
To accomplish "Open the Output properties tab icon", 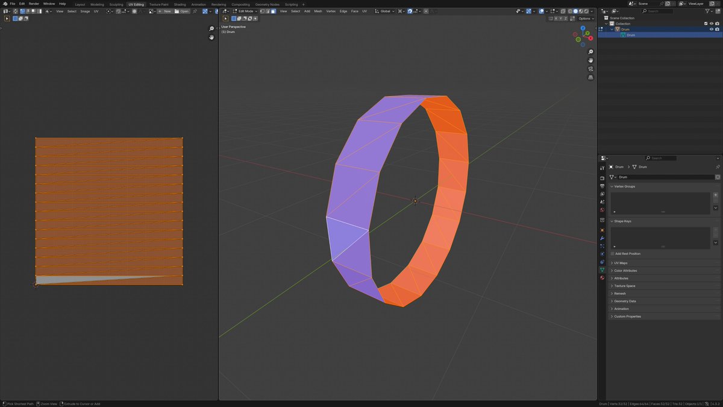I will 602,186.
